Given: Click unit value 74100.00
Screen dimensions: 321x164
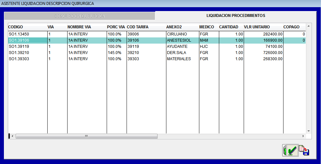Looking at the screenshot, I should pos(264,46).
